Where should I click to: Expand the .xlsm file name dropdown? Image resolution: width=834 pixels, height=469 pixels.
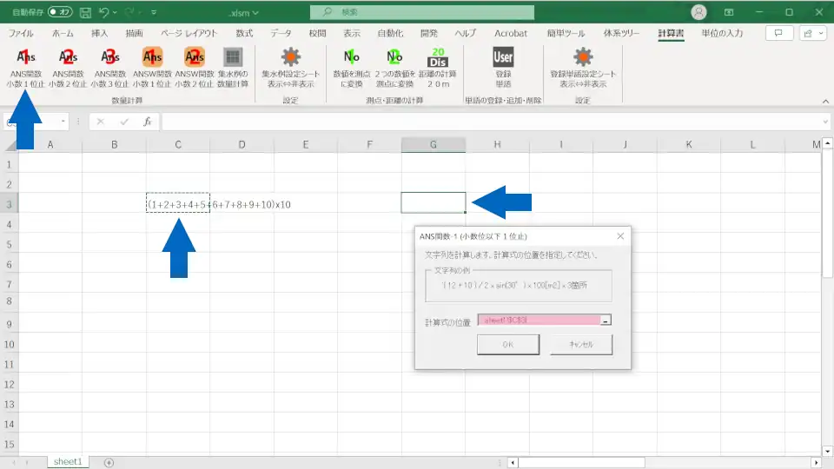click(x=255, y=13)
